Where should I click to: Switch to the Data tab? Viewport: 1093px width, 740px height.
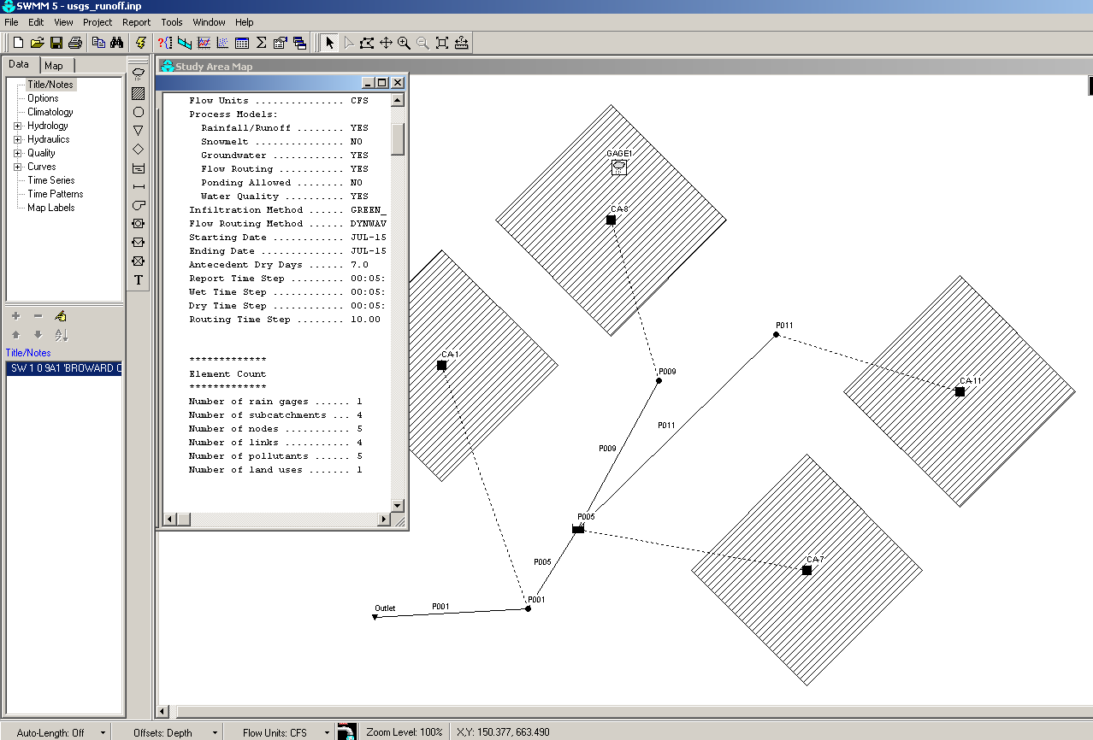pos(20,65)
